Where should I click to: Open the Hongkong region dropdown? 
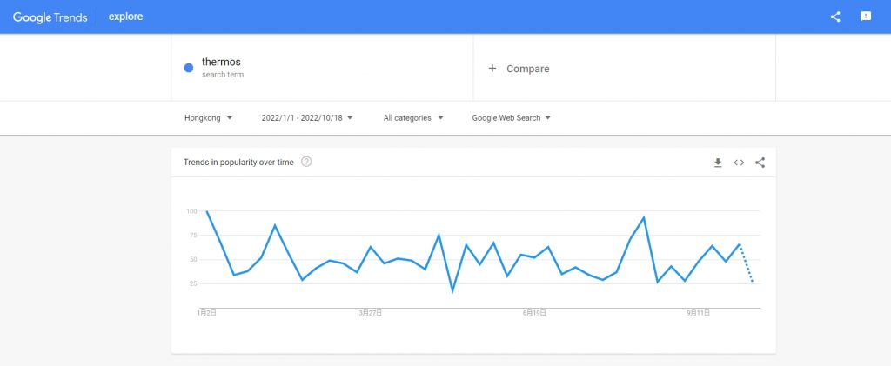[208, 117]
